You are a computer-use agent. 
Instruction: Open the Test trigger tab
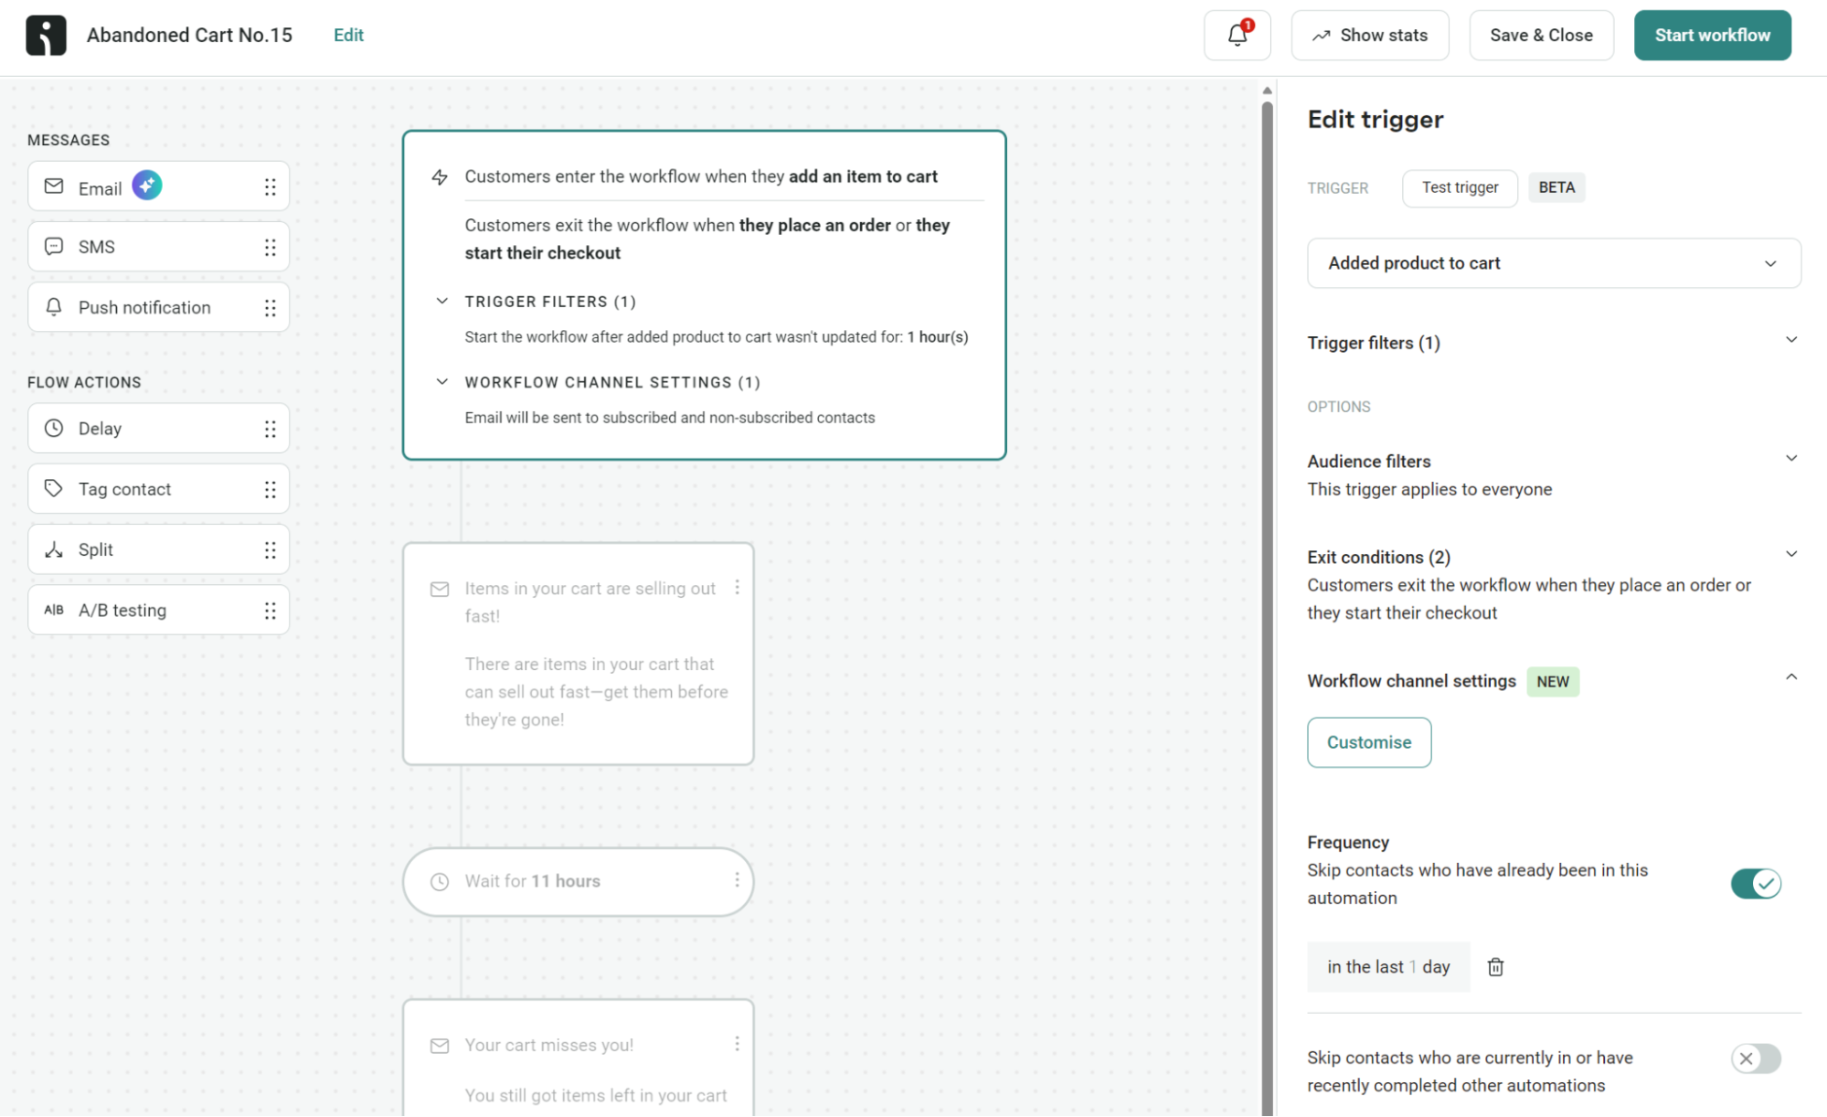(1459, 187)
